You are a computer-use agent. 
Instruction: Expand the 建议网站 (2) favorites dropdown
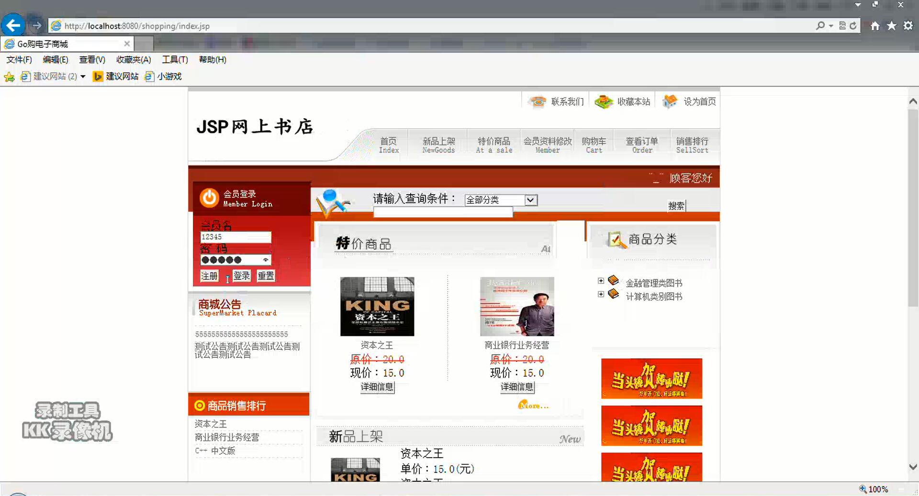[x=83, y=77]
